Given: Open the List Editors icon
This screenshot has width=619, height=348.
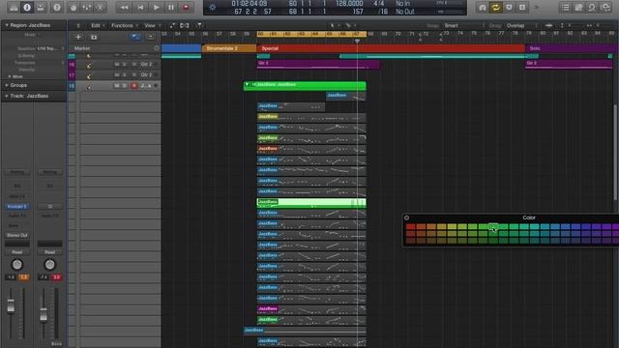Looking at the screenshot, I should [x=565, y=7].
